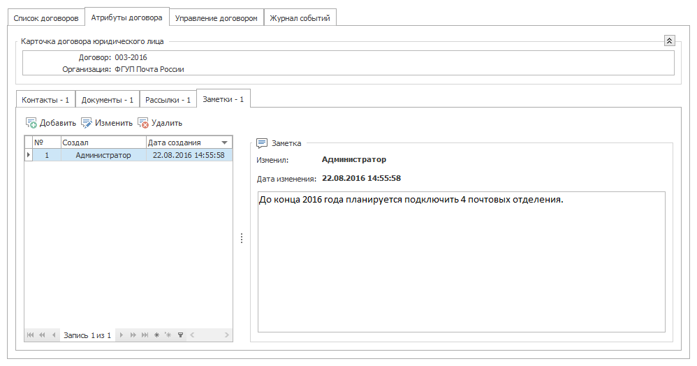The width and height of the screenshot is (697, 366).
Task: Click the Удалить note icon
Action: [142, 123]
